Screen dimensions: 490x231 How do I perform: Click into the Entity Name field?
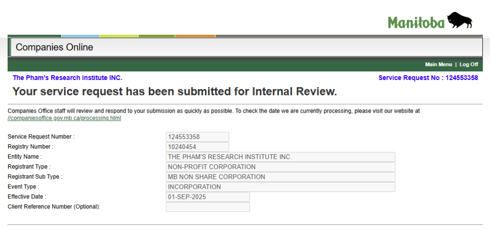click(x=280, y=157)
